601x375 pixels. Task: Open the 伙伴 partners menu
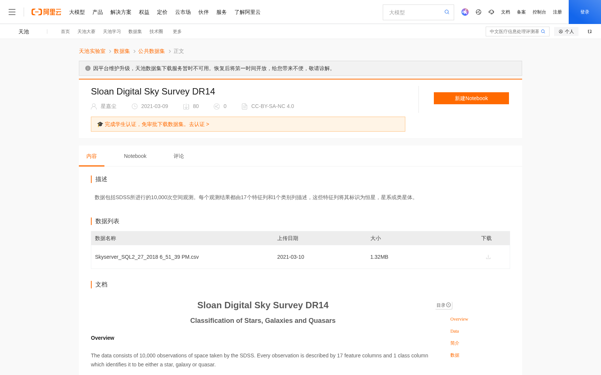point(204,12)
